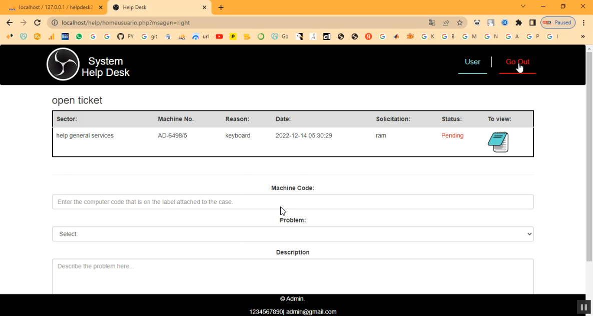The height and width of the screenshot is (316, 593).
Task: Click the User nav link
Action: (472, 62)
